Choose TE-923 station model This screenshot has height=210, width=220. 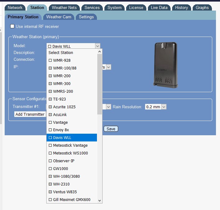(x=72, y=99)
